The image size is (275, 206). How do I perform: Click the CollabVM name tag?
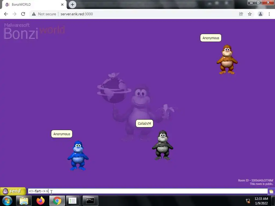[x=144, y=123]
